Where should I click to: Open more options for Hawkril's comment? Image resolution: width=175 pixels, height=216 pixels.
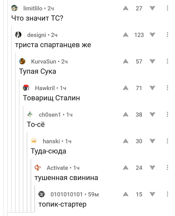coord(167,88)
